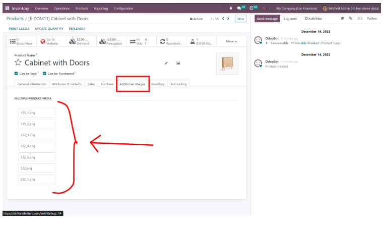The image size is (383, 229).
Task: Click the Update Quantity button
Action: click(x=49, y=29)
